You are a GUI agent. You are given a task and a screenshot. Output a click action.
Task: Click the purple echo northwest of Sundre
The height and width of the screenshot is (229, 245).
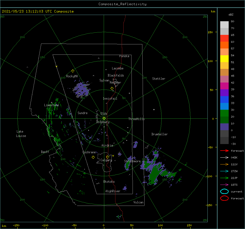click(x=82, y=90)
